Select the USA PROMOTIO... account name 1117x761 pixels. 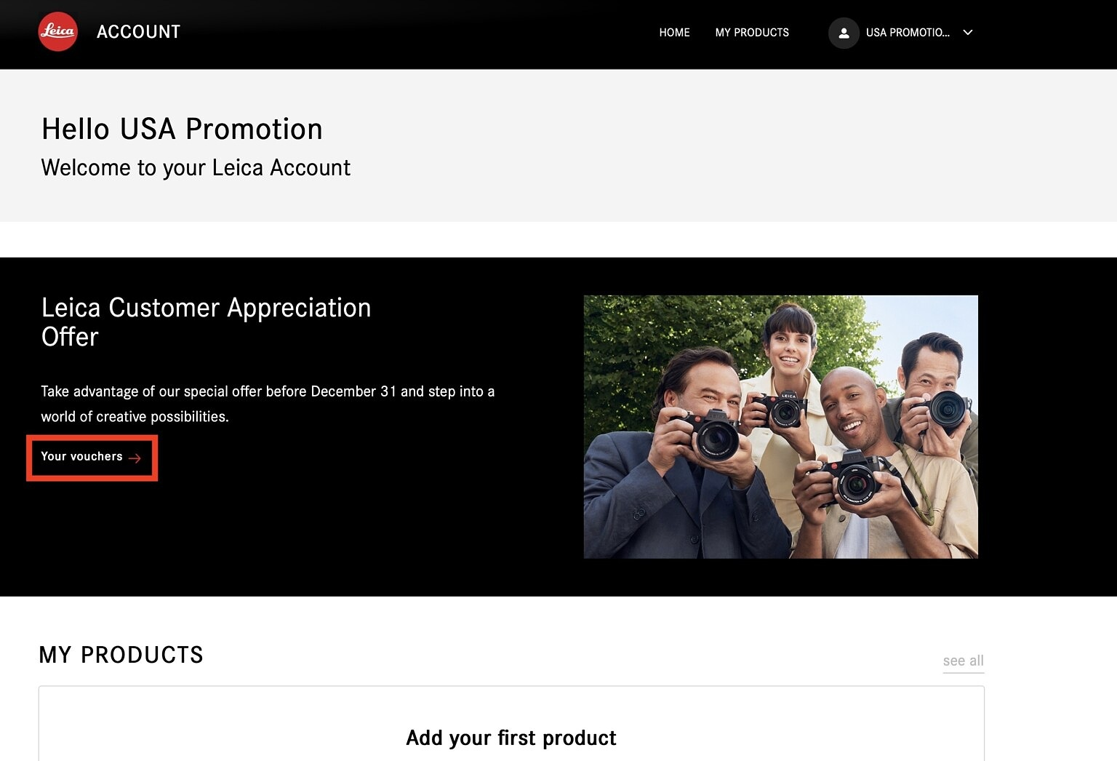[908, 33]
